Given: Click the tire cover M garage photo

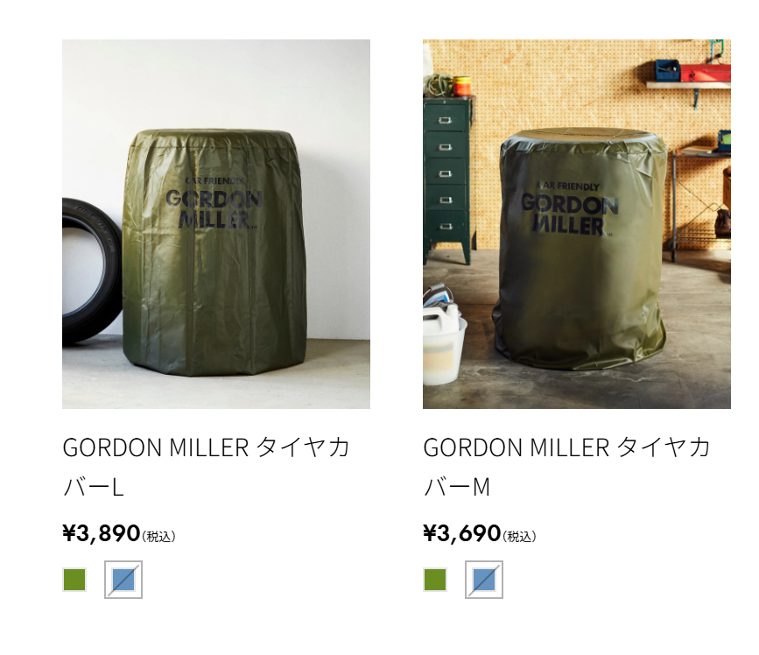Looking at the screenshot, I should pyautogui.click(x=577, y=224).
